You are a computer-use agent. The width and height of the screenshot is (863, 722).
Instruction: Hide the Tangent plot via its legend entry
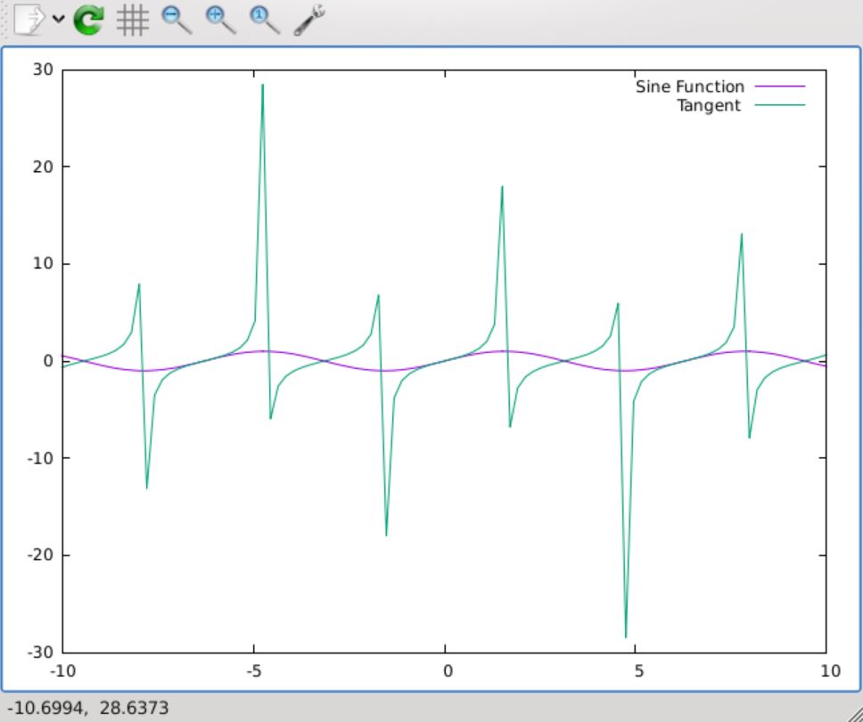(x=710, y=105)
